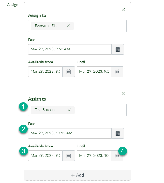Edit the Due date Mar 29 10:15 AM
The height and width of the screenshot is (183, 164).
[70, 133]
